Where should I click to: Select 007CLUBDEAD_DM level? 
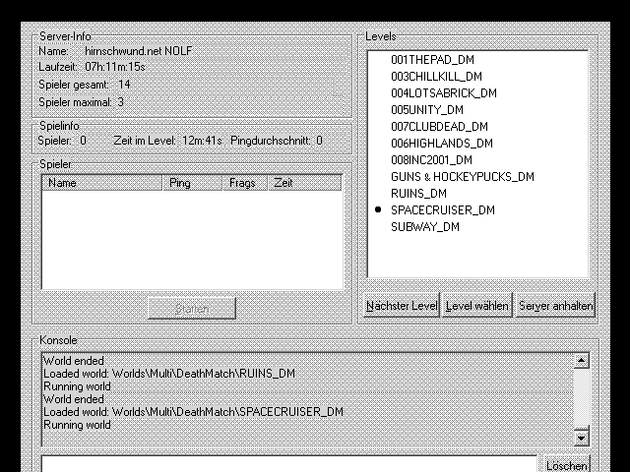[x=439, y=127]
